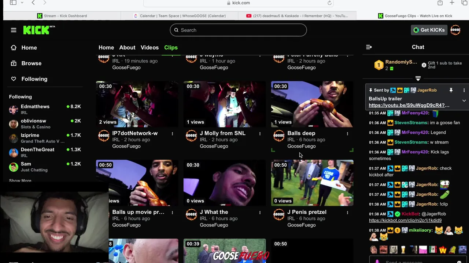Open Sam channel from Following list
This screenshot has width=469, height=263.
coord(45,167)
